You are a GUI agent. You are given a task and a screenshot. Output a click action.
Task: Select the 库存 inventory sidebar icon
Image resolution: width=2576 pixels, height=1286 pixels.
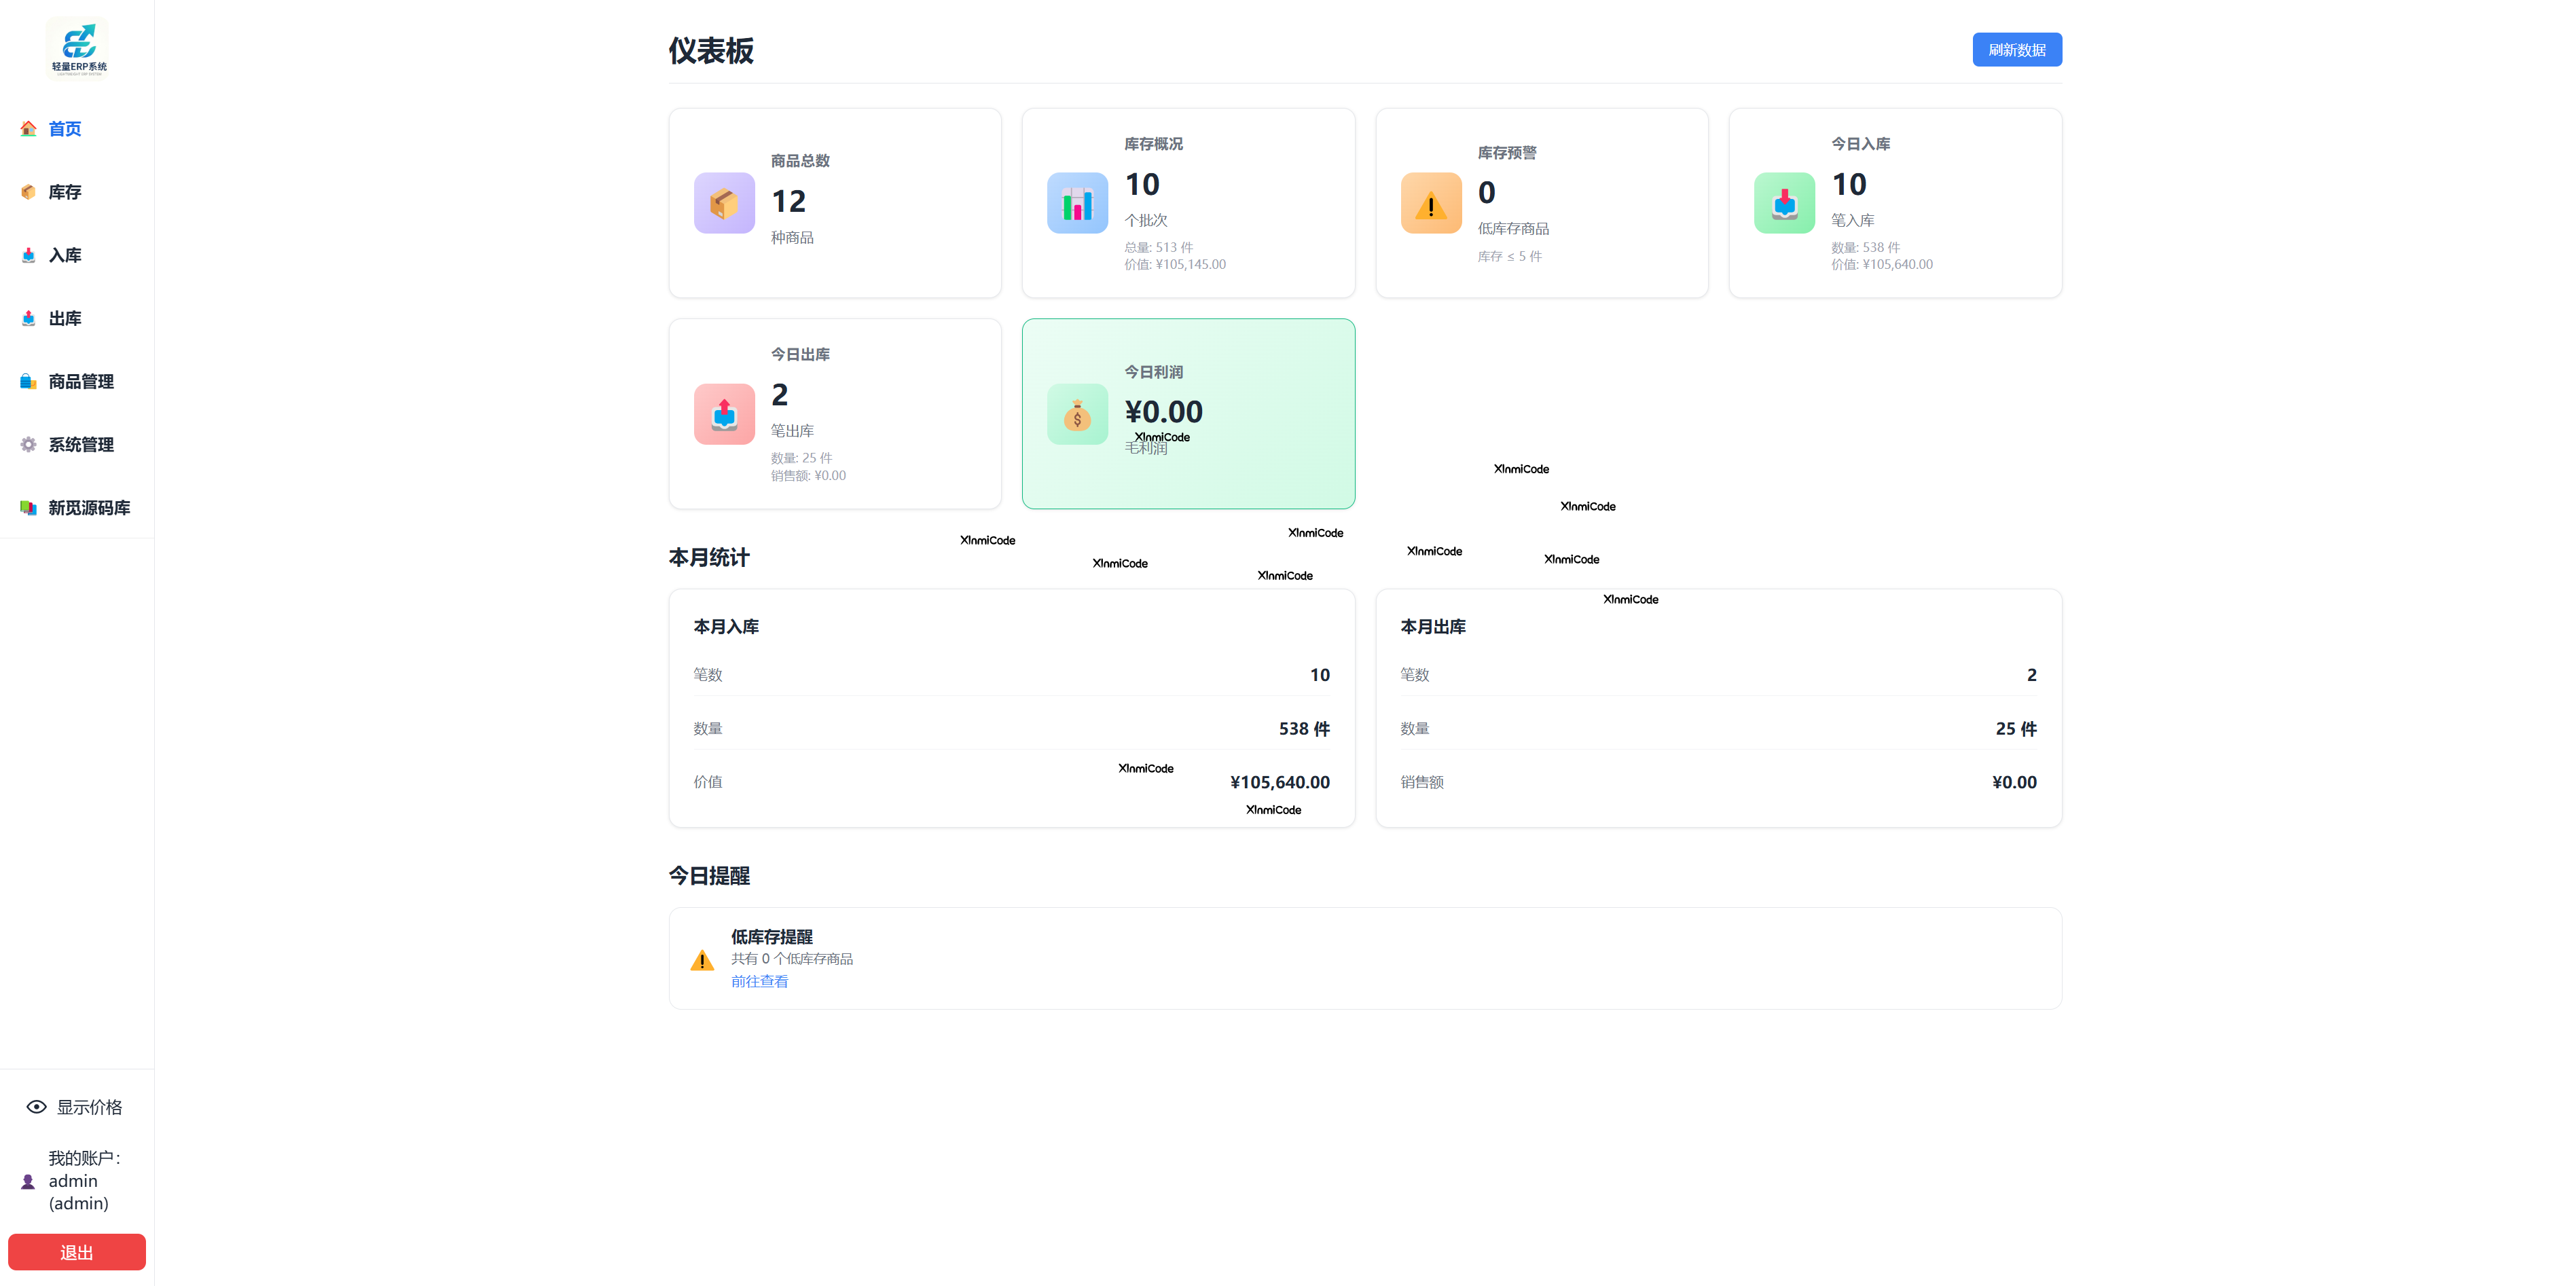pyautogui.click(x=28, y=192)
